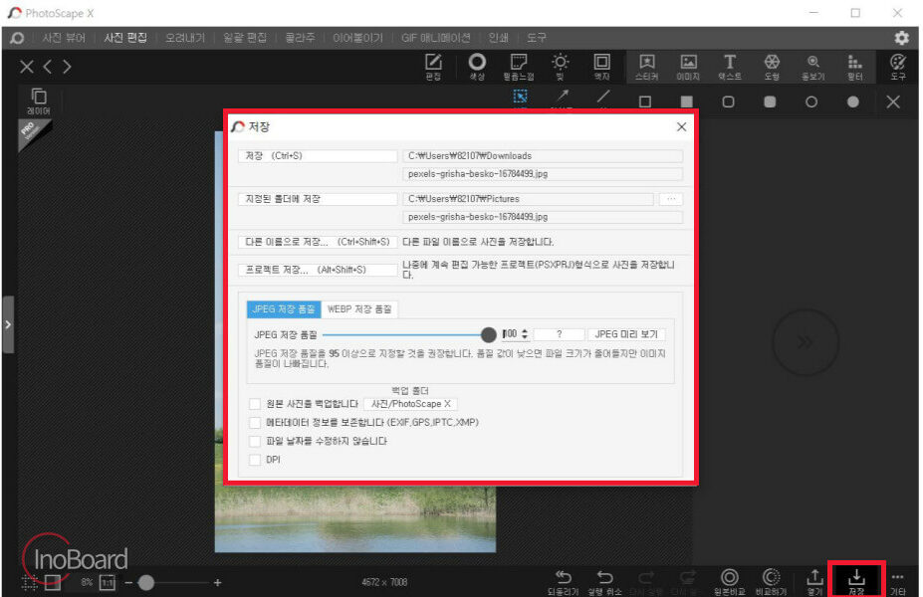The image size is (923, 597).
Task: Select JPEG 저장 품질 tab
Action: [x=284, y=309]
